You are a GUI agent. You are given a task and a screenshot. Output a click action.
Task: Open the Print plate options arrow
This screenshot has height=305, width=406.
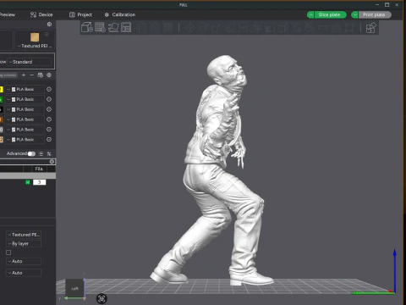click(355, 14)
